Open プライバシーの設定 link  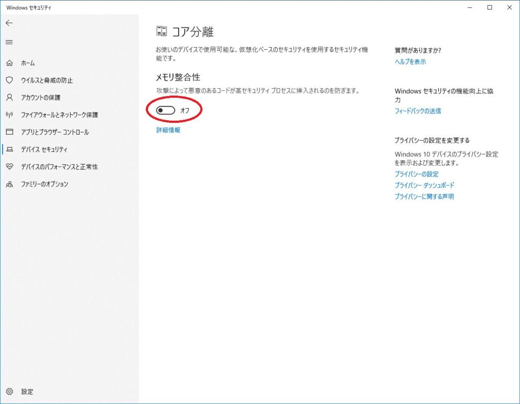point(416,174)
